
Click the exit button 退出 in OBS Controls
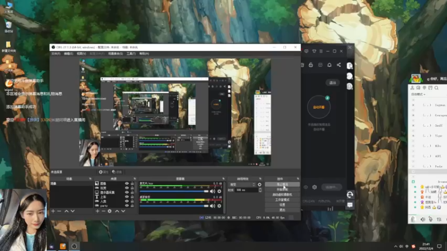282,210
